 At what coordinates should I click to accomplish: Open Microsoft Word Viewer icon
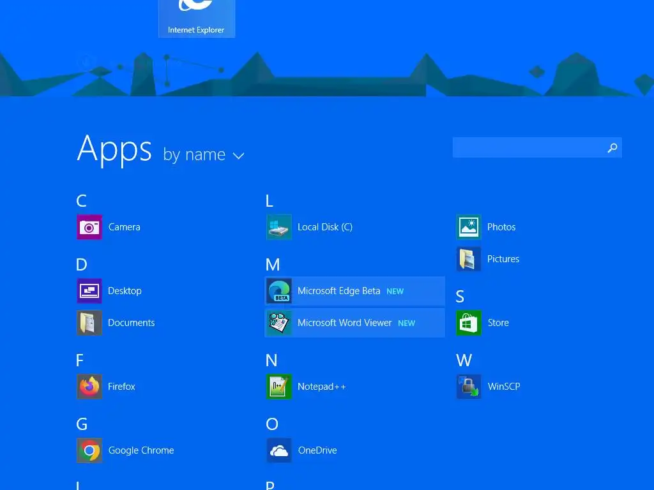click(279, 323)
